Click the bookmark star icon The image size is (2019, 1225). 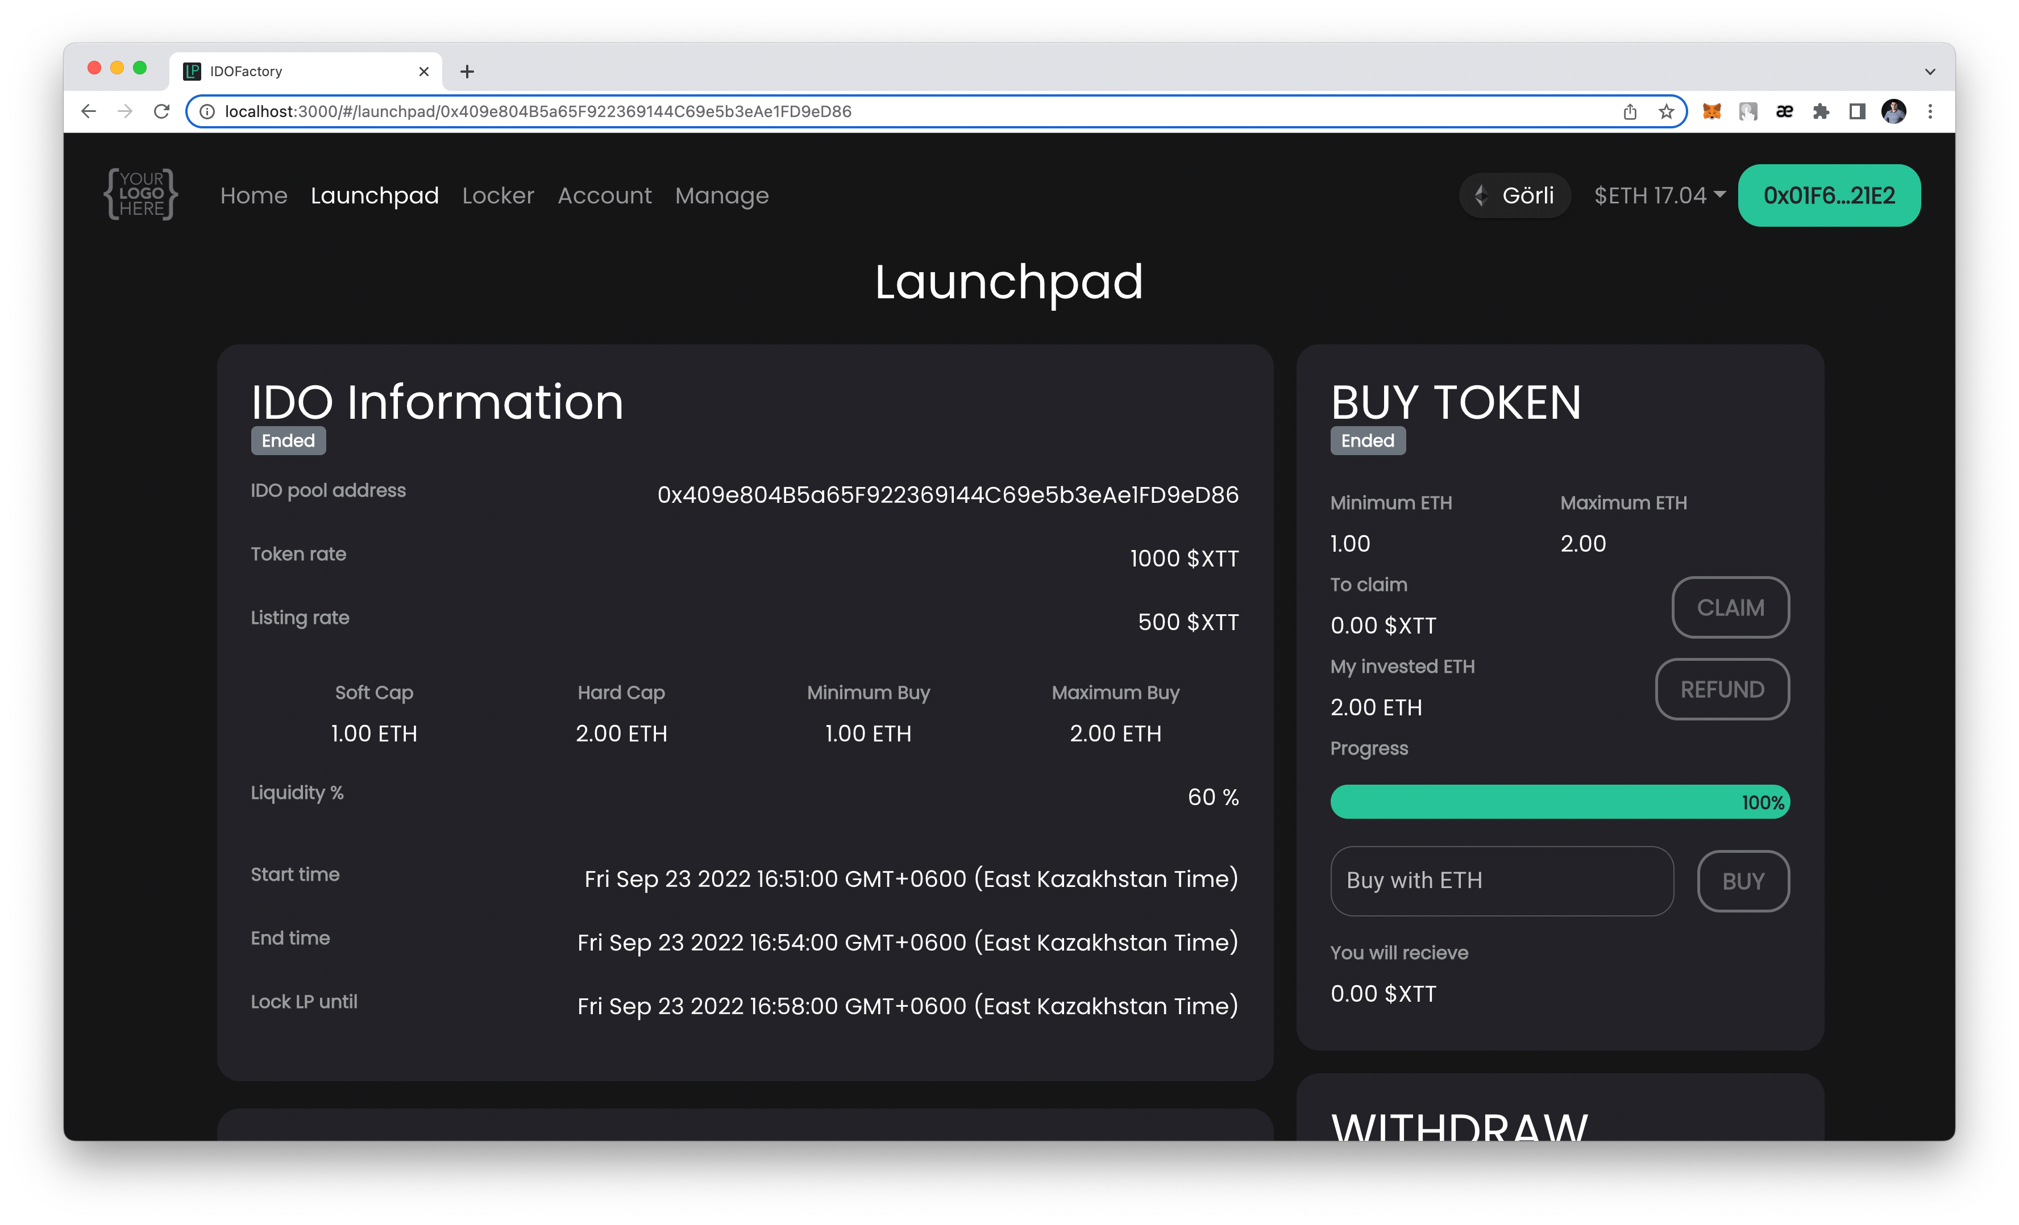(1666, 111)
